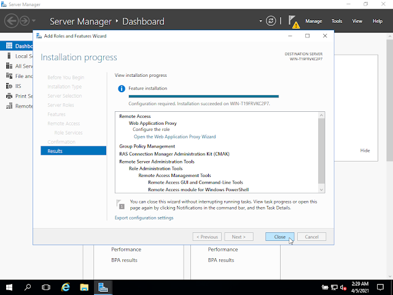This screenshot has height=295, width=393.
Task: Maximize the Add Roles and Features Wizard
Action: (307, 36)
